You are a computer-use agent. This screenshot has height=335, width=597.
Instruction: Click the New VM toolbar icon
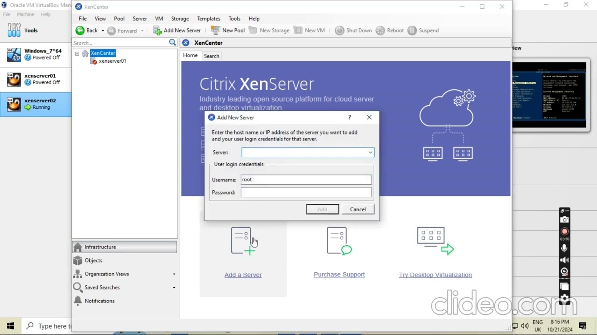[x=298, y=30]
